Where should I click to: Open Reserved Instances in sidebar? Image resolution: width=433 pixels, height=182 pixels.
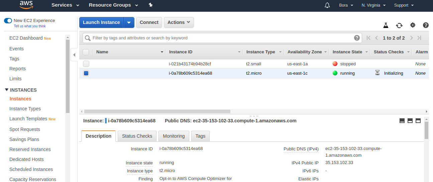(30, 149)
